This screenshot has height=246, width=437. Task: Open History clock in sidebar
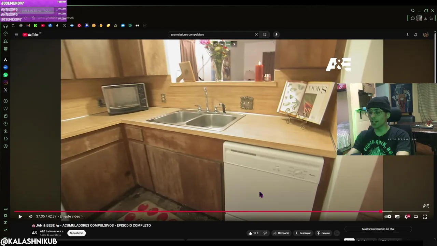click(x=5, y=124)
